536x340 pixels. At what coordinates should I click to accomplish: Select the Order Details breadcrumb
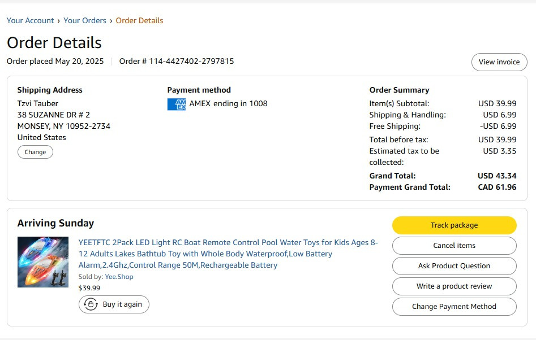[x=139, y=20]
